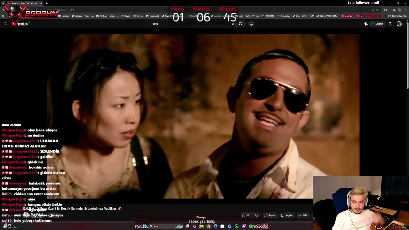Expand the Raven bookmark folder
Image resolution: width=409 pixels, height=230 pixels.
point(126,16)
